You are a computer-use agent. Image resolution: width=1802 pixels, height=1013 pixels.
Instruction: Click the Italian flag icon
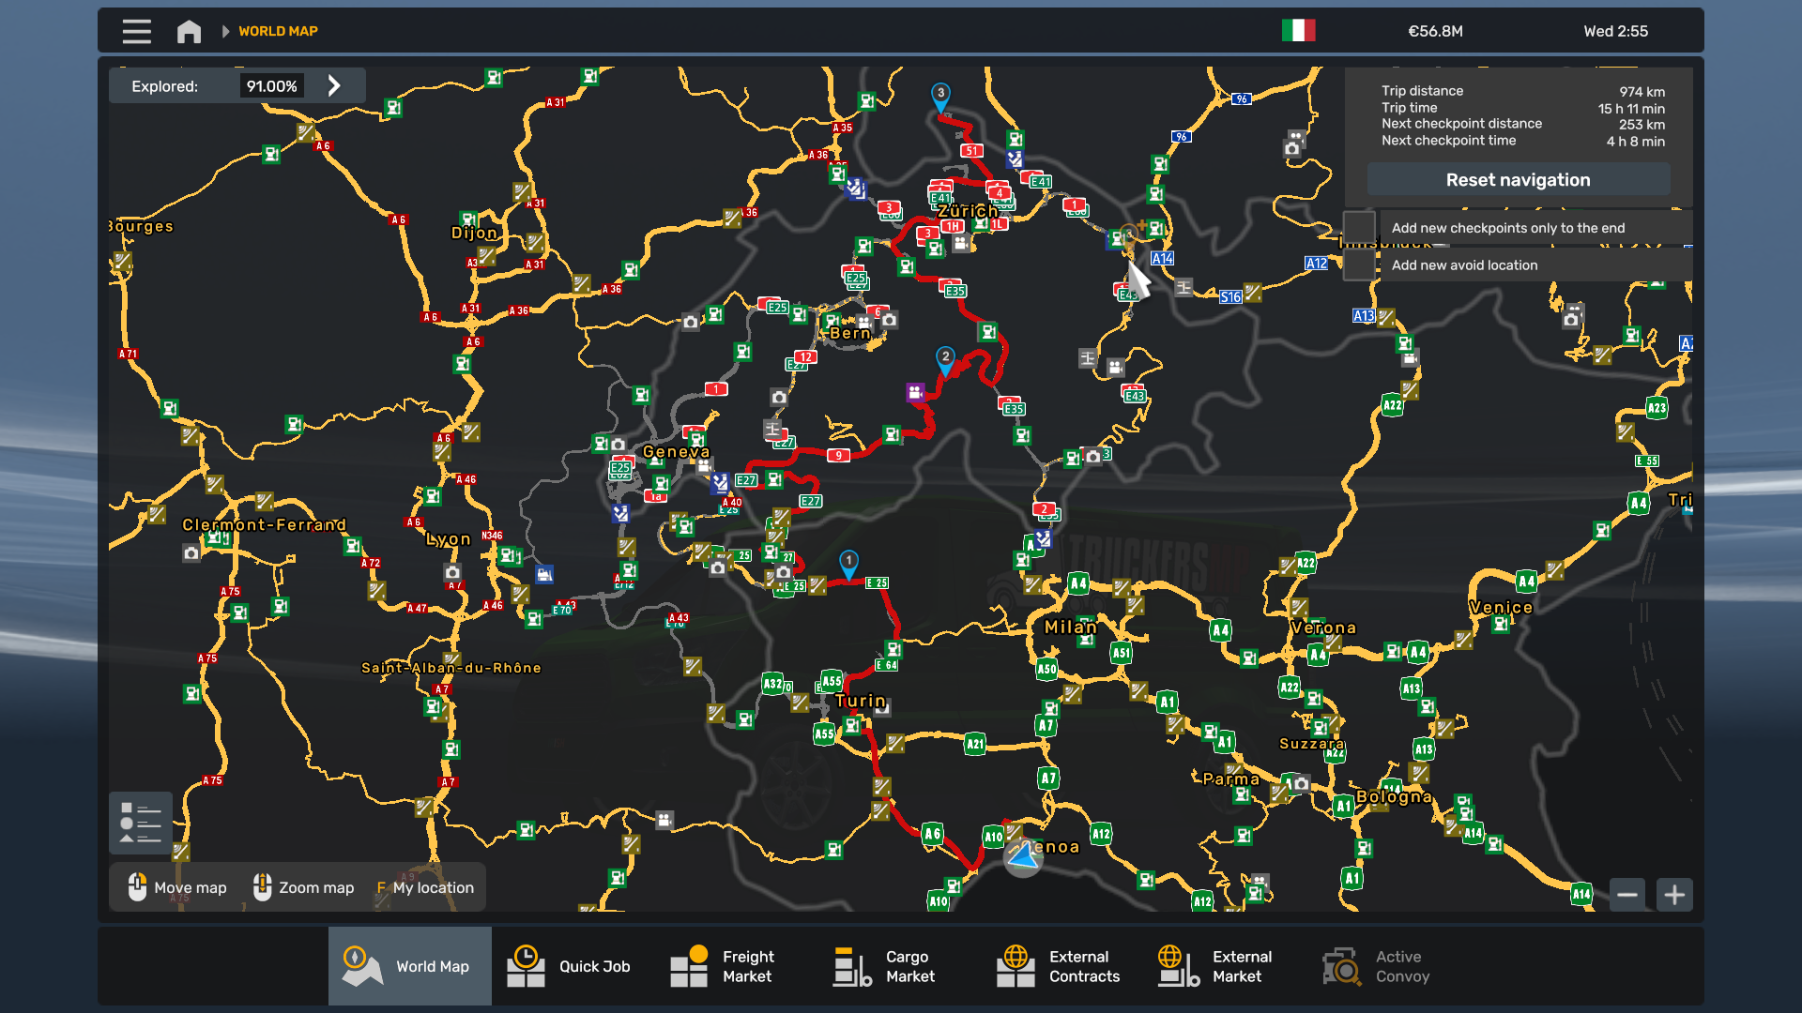(1298, 31)
